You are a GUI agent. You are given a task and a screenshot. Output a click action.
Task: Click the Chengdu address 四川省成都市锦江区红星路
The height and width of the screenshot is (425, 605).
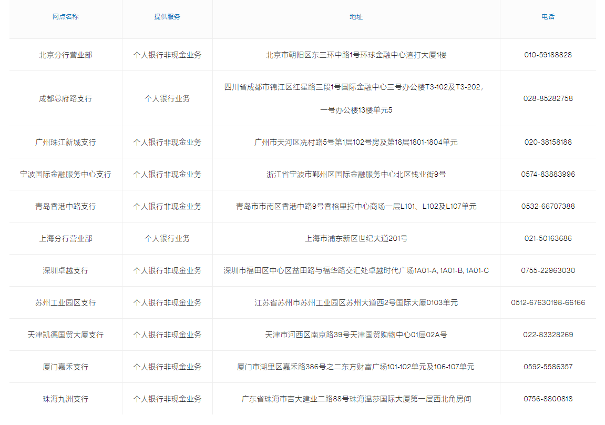click(354, 98)
